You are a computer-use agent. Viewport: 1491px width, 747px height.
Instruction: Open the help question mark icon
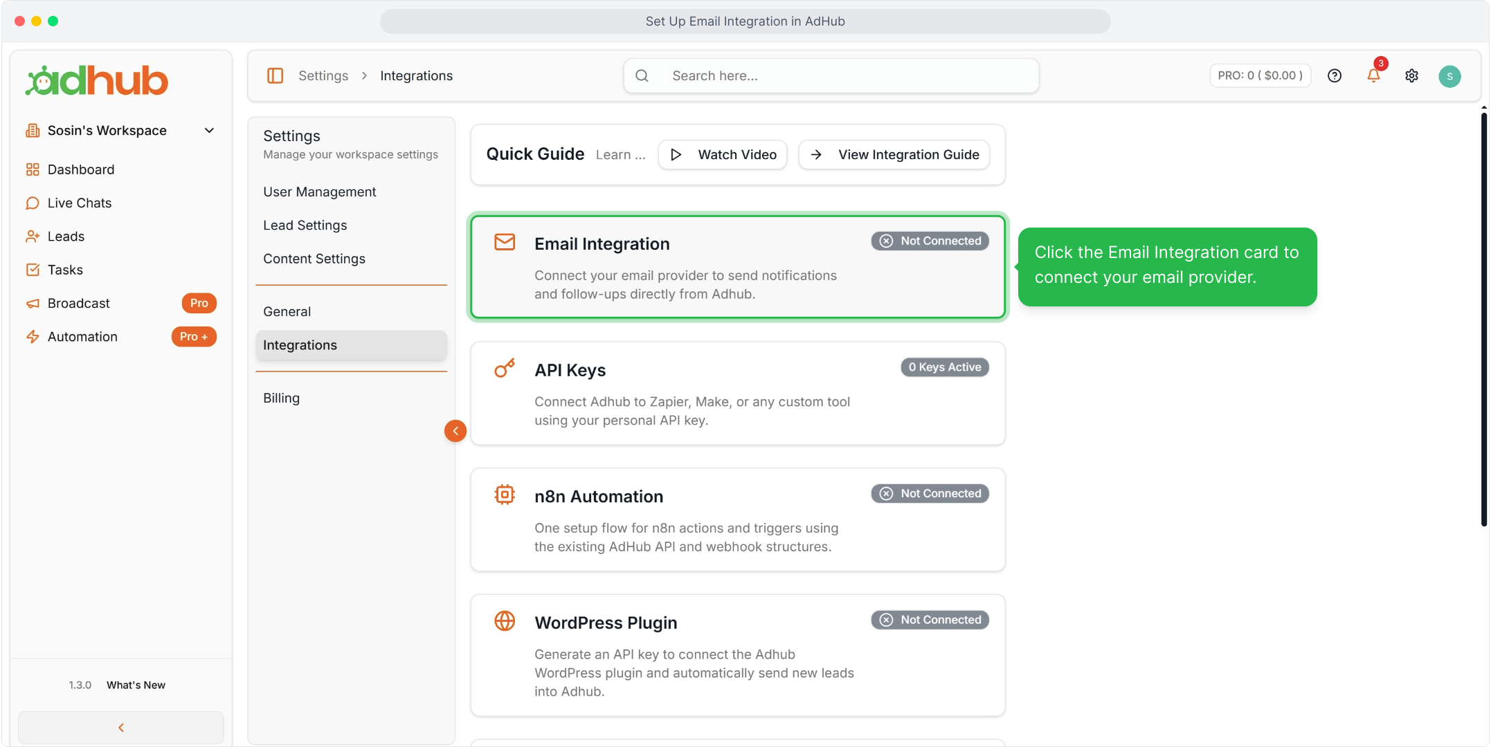pyautogui.click(x=1335, y=76)
